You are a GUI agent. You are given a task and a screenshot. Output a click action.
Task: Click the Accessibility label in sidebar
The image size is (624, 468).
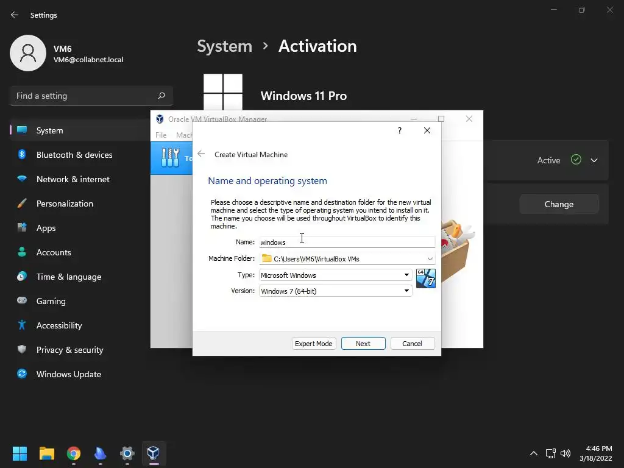59,325
